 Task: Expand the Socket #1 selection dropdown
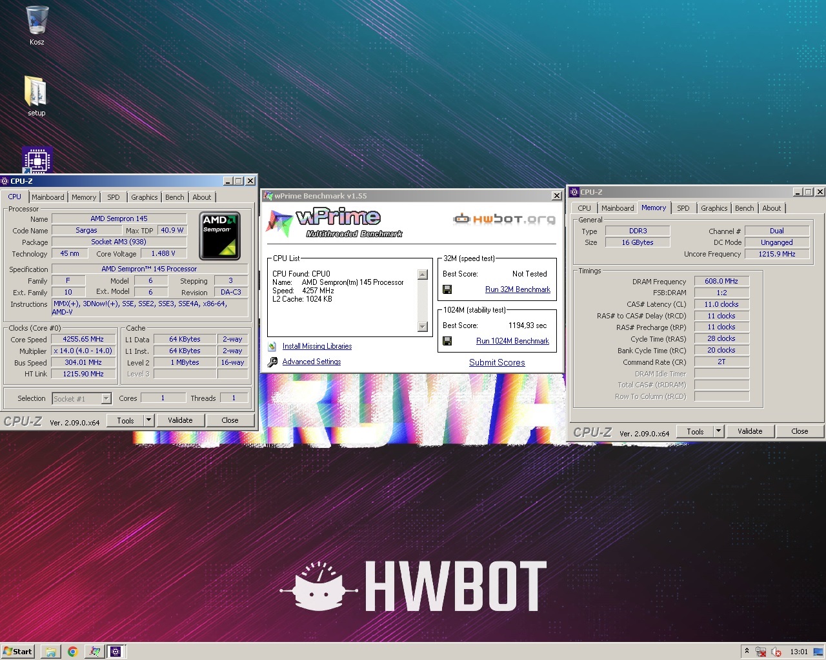[x=106, y=398]
